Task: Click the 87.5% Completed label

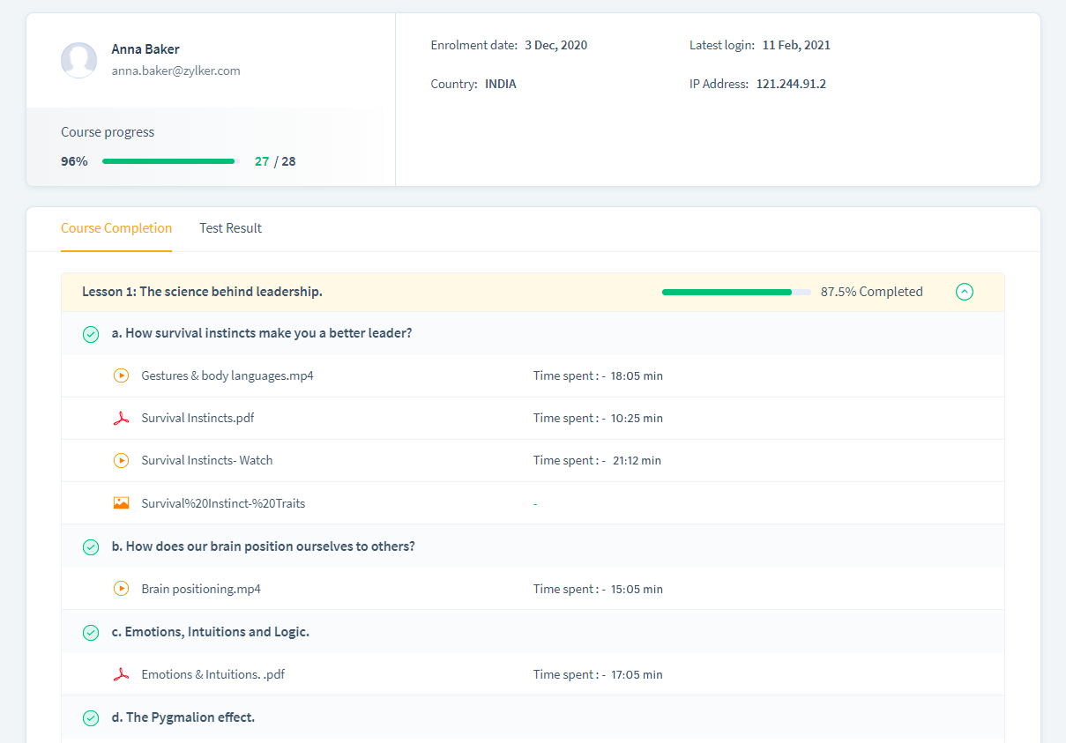Action: pos(872,292)
